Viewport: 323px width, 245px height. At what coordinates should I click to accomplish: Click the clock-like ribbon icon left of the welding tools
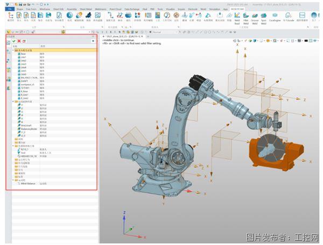click(167, 15)
